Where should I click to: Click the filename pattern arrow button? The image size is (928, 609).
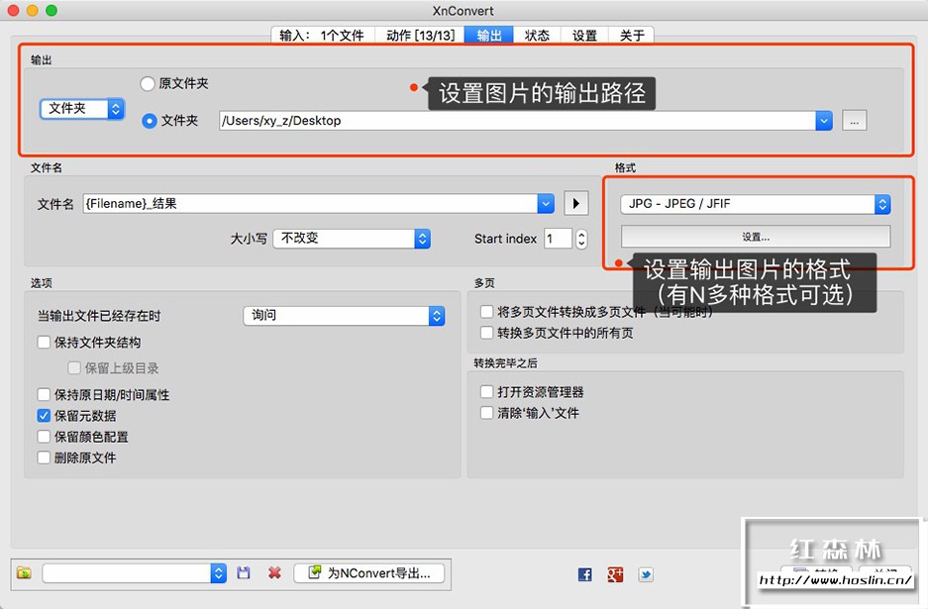575,204
